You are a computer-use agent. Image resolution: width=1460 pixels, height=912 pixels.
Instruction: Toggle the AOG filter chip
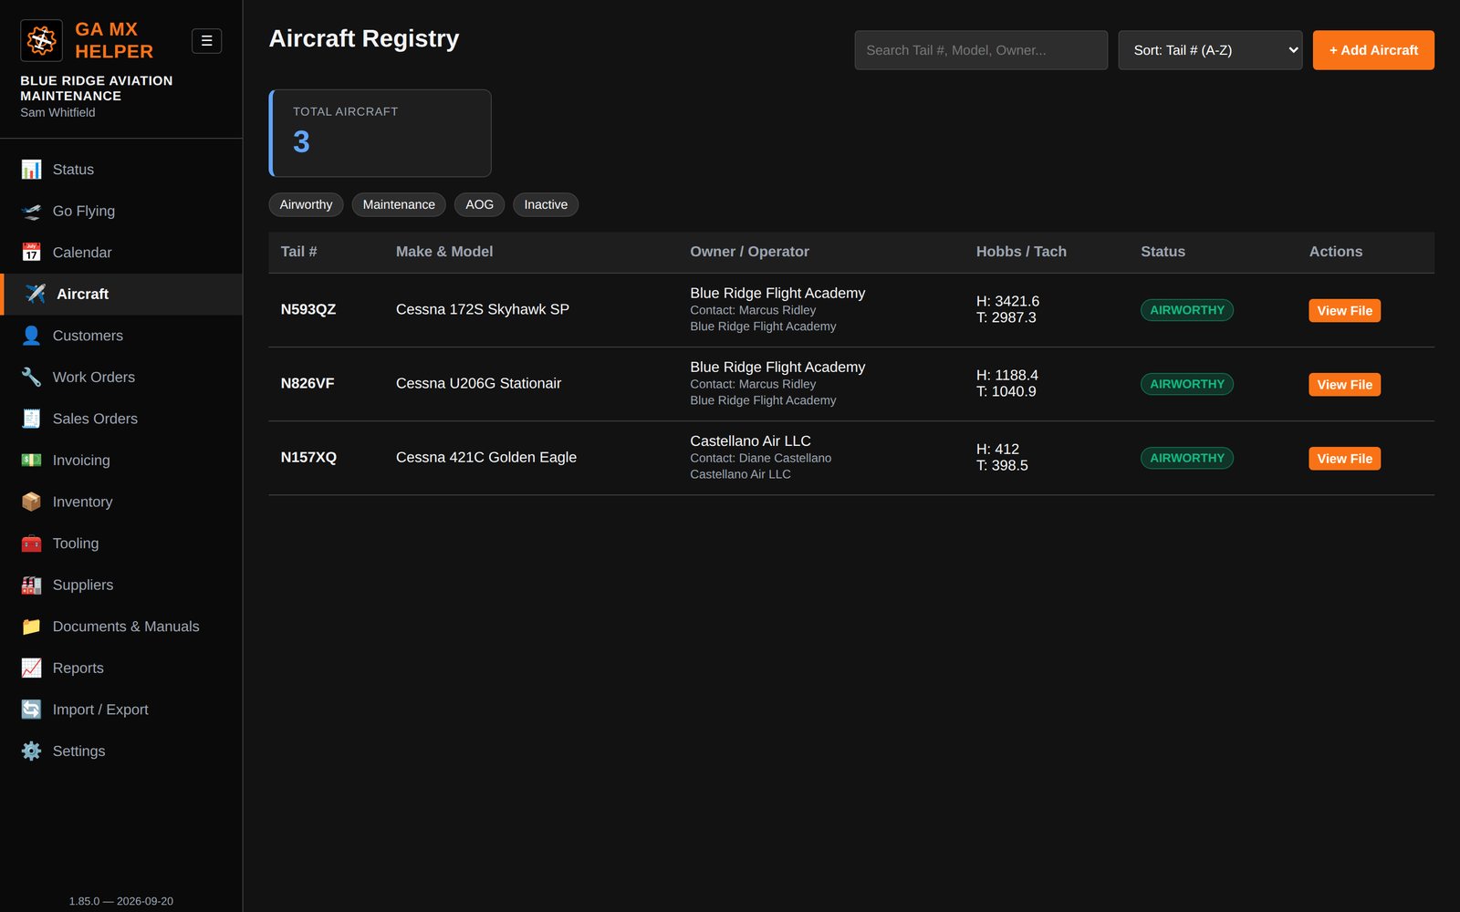point(479,204)
